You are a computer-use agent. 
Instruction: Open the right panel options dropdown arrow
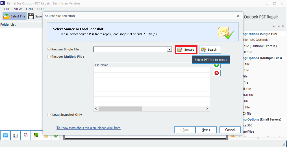(x=274, y=26)
